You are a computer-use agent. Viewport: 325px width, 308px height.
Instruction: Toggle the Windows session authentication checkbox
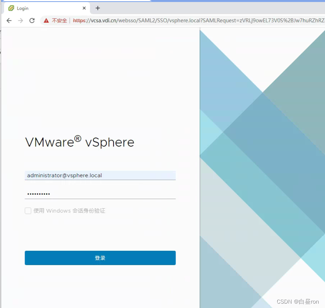tap(28, 211)
